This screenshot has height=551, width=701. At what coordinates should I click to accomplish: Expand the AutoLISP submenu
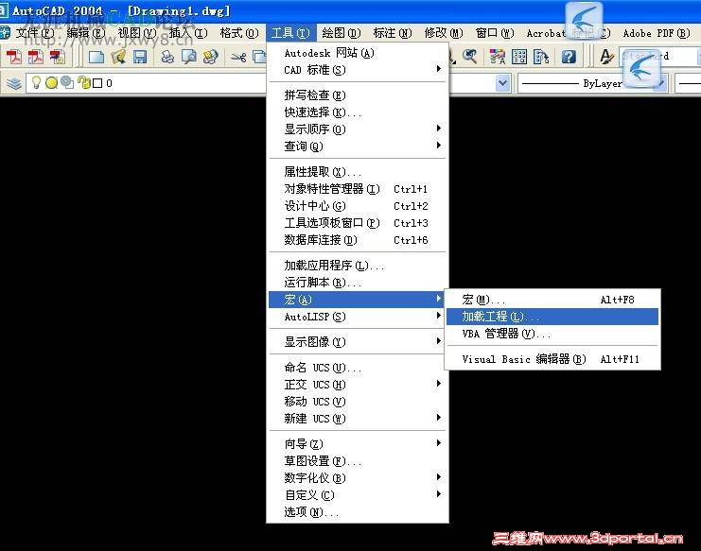(357, 317)
